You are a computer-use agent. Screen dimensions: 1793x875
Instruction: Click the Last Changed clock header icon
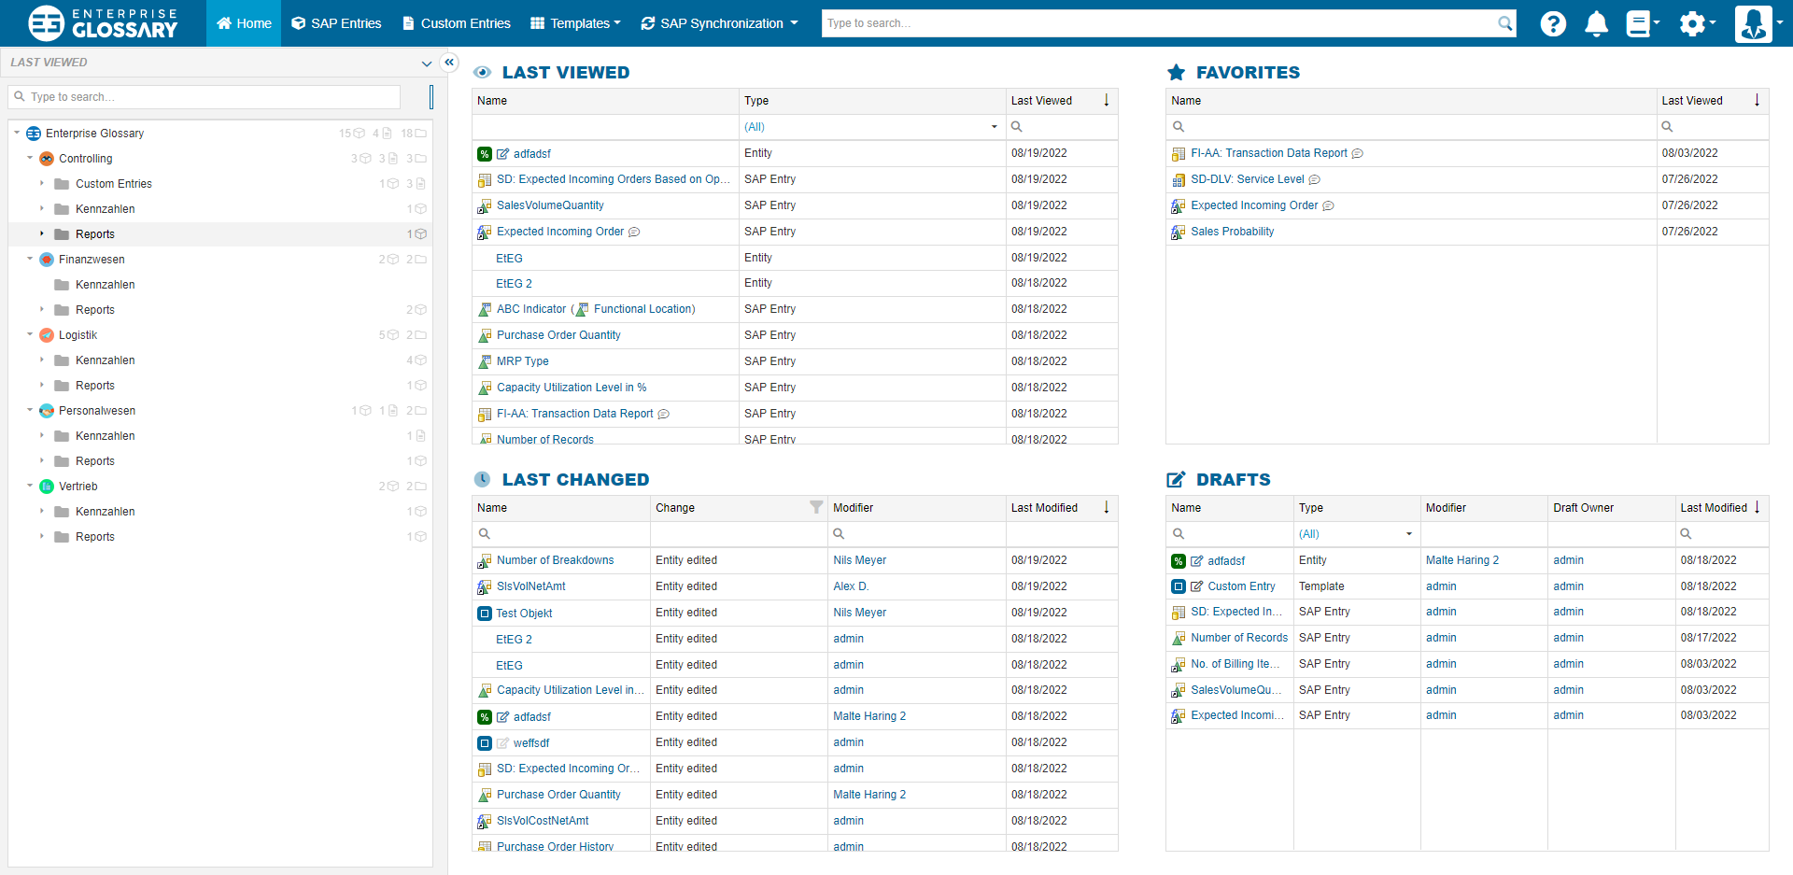482,479
